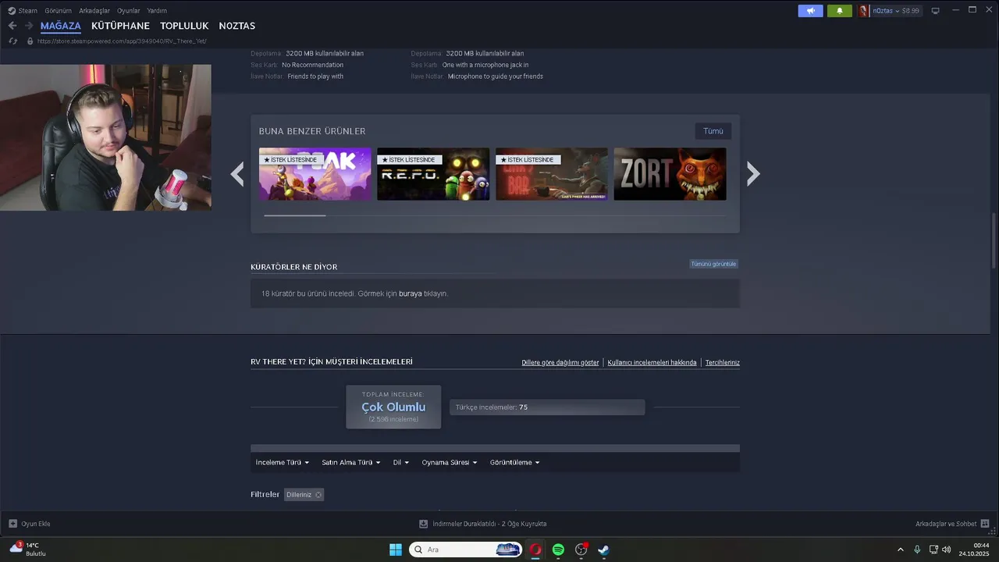Click the Türkçe incelemeler 75 bar
This screenshot has width=999, height=562.
[x=547, y=407]
